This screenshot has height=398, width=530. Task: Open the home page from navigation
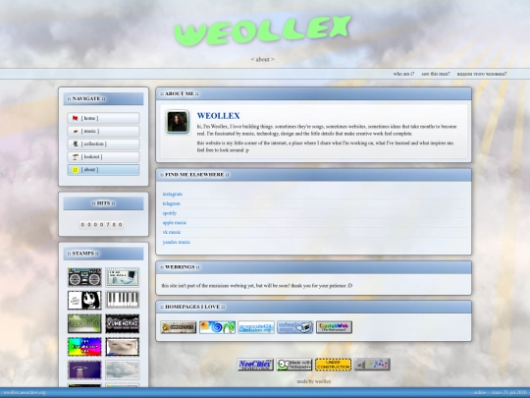103,118
